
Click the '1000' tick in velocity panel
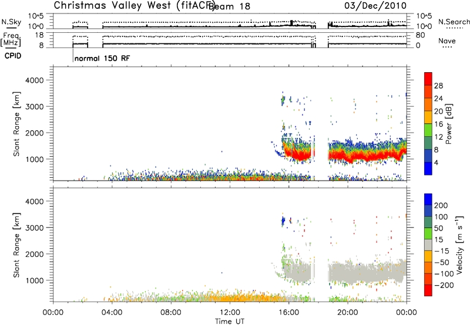(x=35, y=280)
